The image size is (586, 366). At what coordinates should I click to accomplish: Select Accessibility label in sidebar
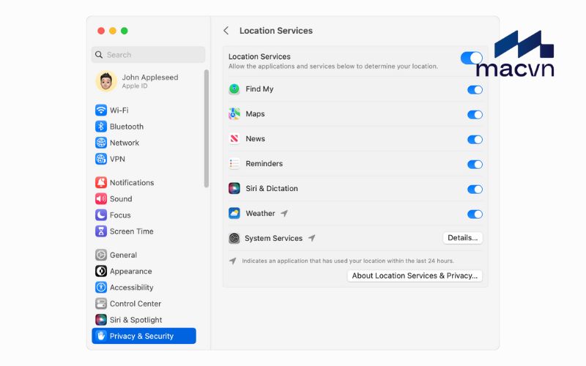pyautogui.click(x=132, y=287)
